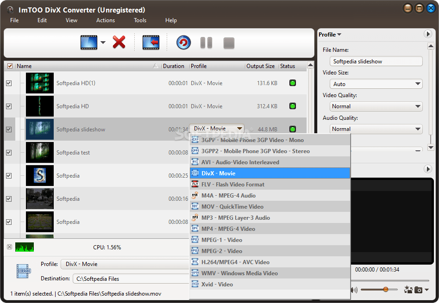Choose MPEG-2 Video profile
439x303 pixels.
pyautogui.click(x=270, y=251)
